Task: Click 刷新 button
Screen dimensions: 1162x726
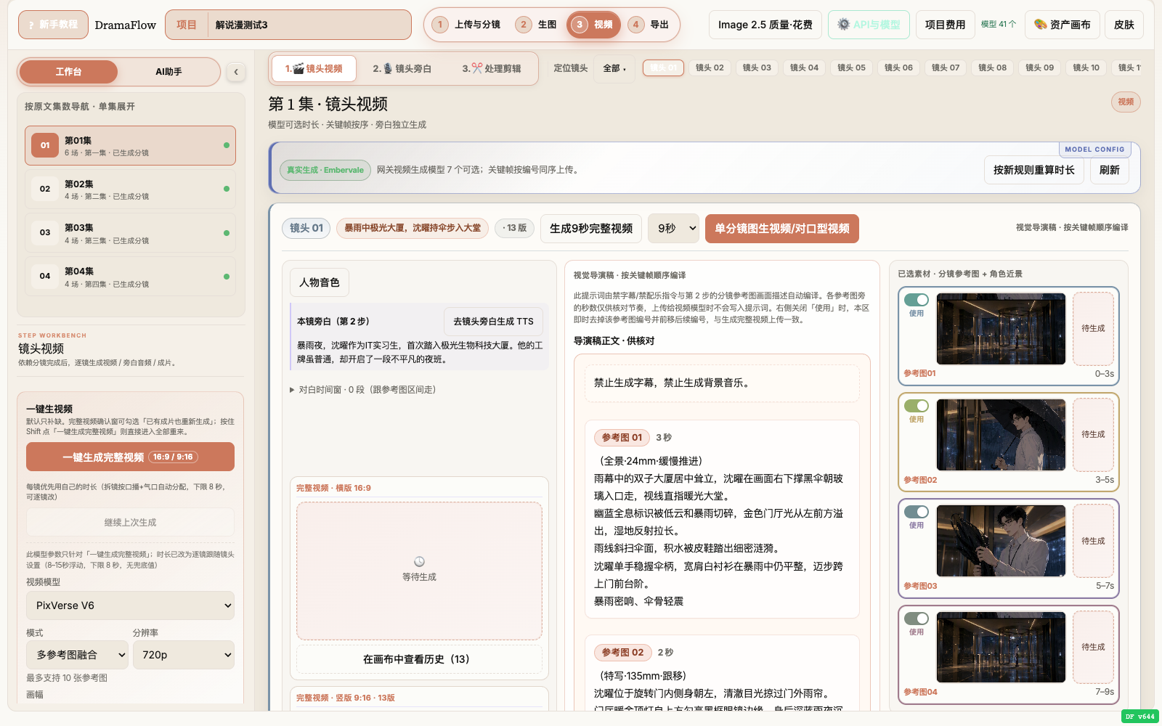Action: click(1109, 170)
